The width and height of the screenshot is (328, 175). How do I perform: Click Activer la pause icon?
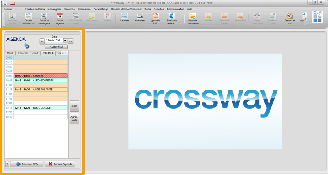(x=224, y=19)
